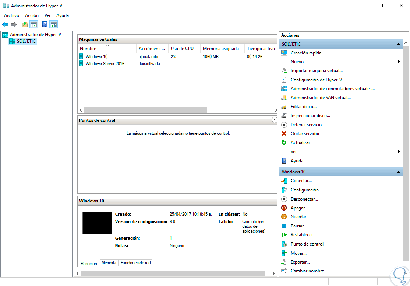Click Nuevo action text
The image size is (410, 286).
(x=297, y=62)
